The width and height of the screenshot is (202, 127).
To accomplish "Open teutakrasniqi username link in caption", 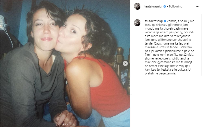I will tap(154, 21).
